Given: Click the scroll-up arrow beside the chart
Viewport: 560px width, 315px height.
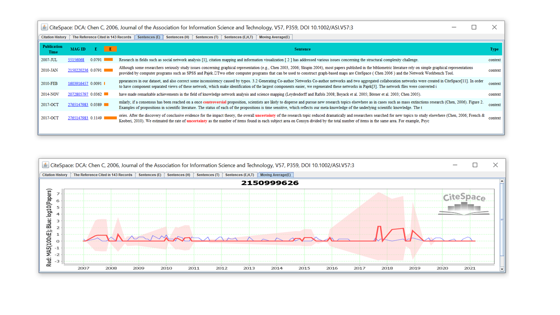Looking at the screenshot, I should [502, 181].
